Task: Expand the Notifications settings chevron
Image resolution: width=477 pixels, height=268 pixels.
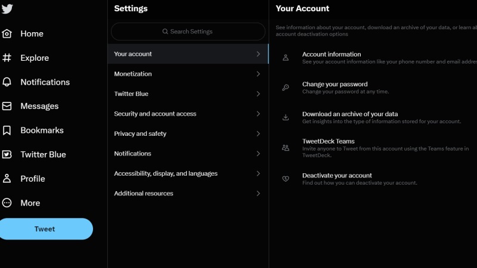Action: click(x=258, y=154)
